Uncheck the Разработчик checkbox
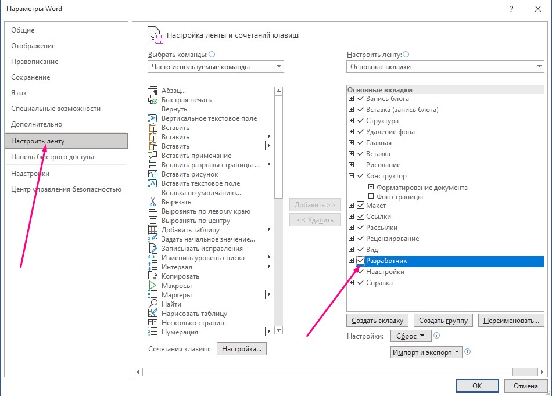 (x=360, y=261)
